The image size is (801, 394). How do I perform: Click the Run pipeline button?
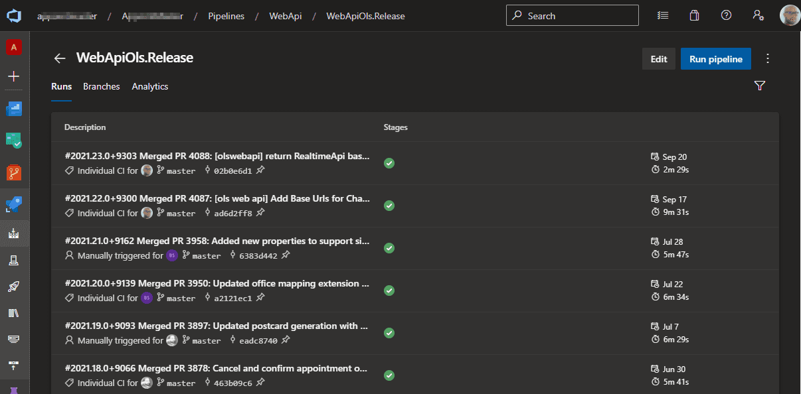pyautogui.click(x=715, y=59)
